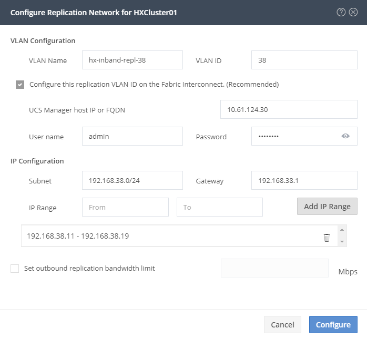
Task: Focus the VLAN Name field
Action: tap(132, 60)
